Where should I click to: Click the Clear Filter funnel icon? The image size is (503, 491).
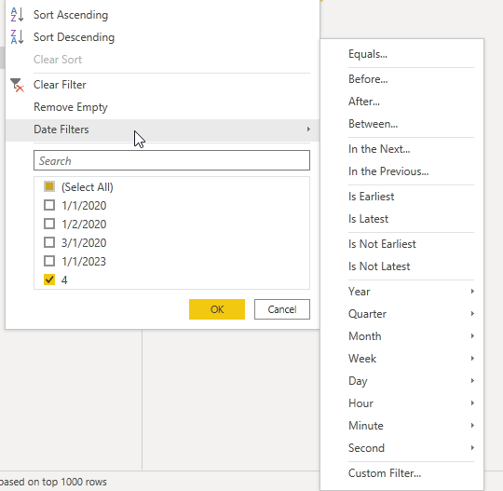17,85
